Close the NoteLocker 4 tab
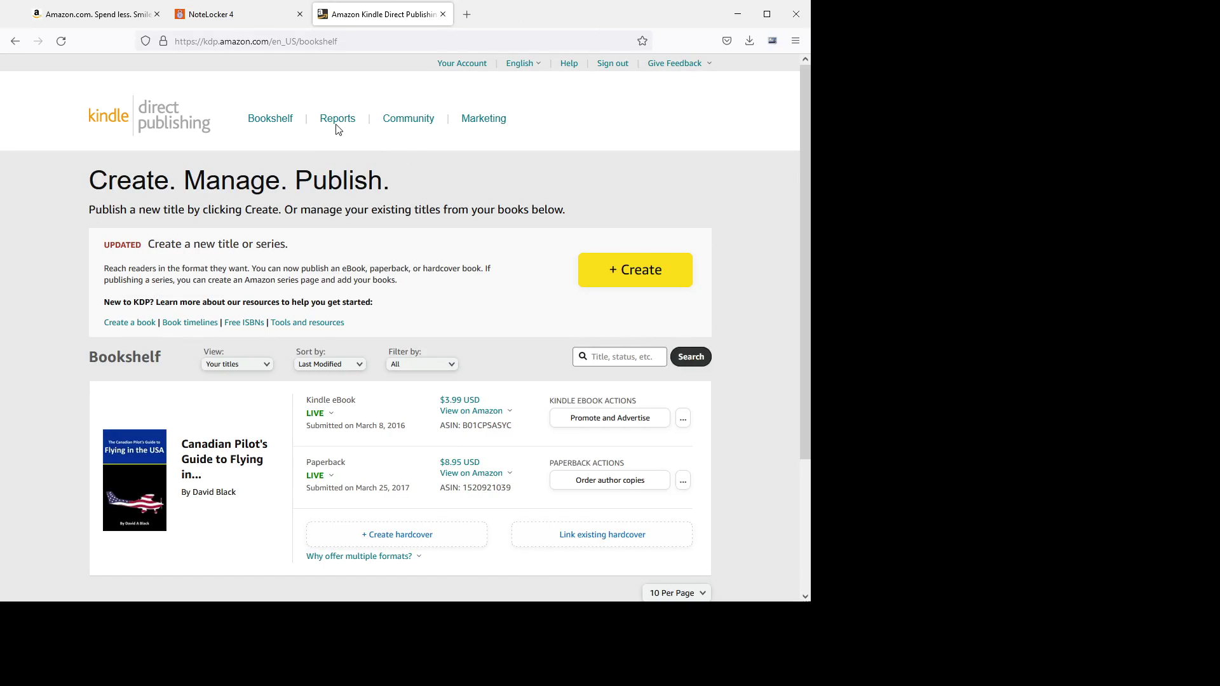 300,14
